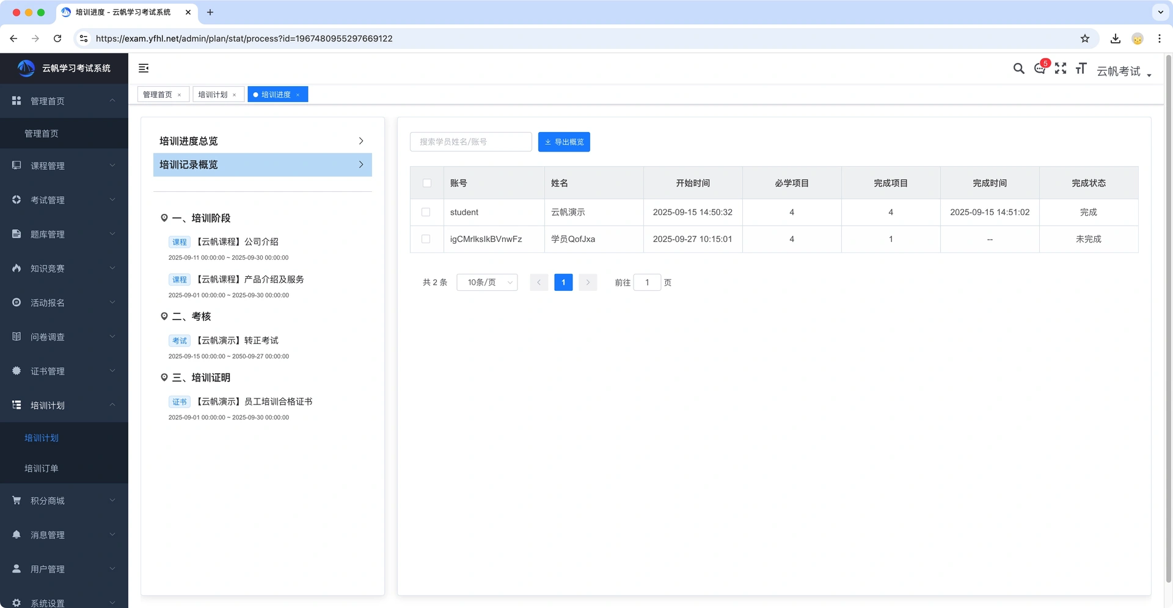The height and width of the screenshot is (608, 1173).
Task: Open font size adjustment icon
Action: tap(1081, 68)
